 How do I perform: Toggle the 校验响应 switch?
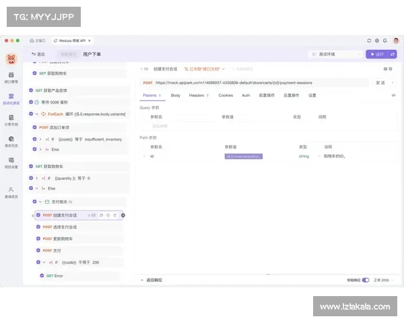pyautogui.click(x=366, y=280)
